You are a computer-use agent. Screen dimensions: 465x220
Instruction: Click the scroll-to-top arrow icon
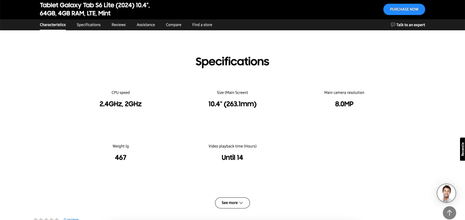449,213
